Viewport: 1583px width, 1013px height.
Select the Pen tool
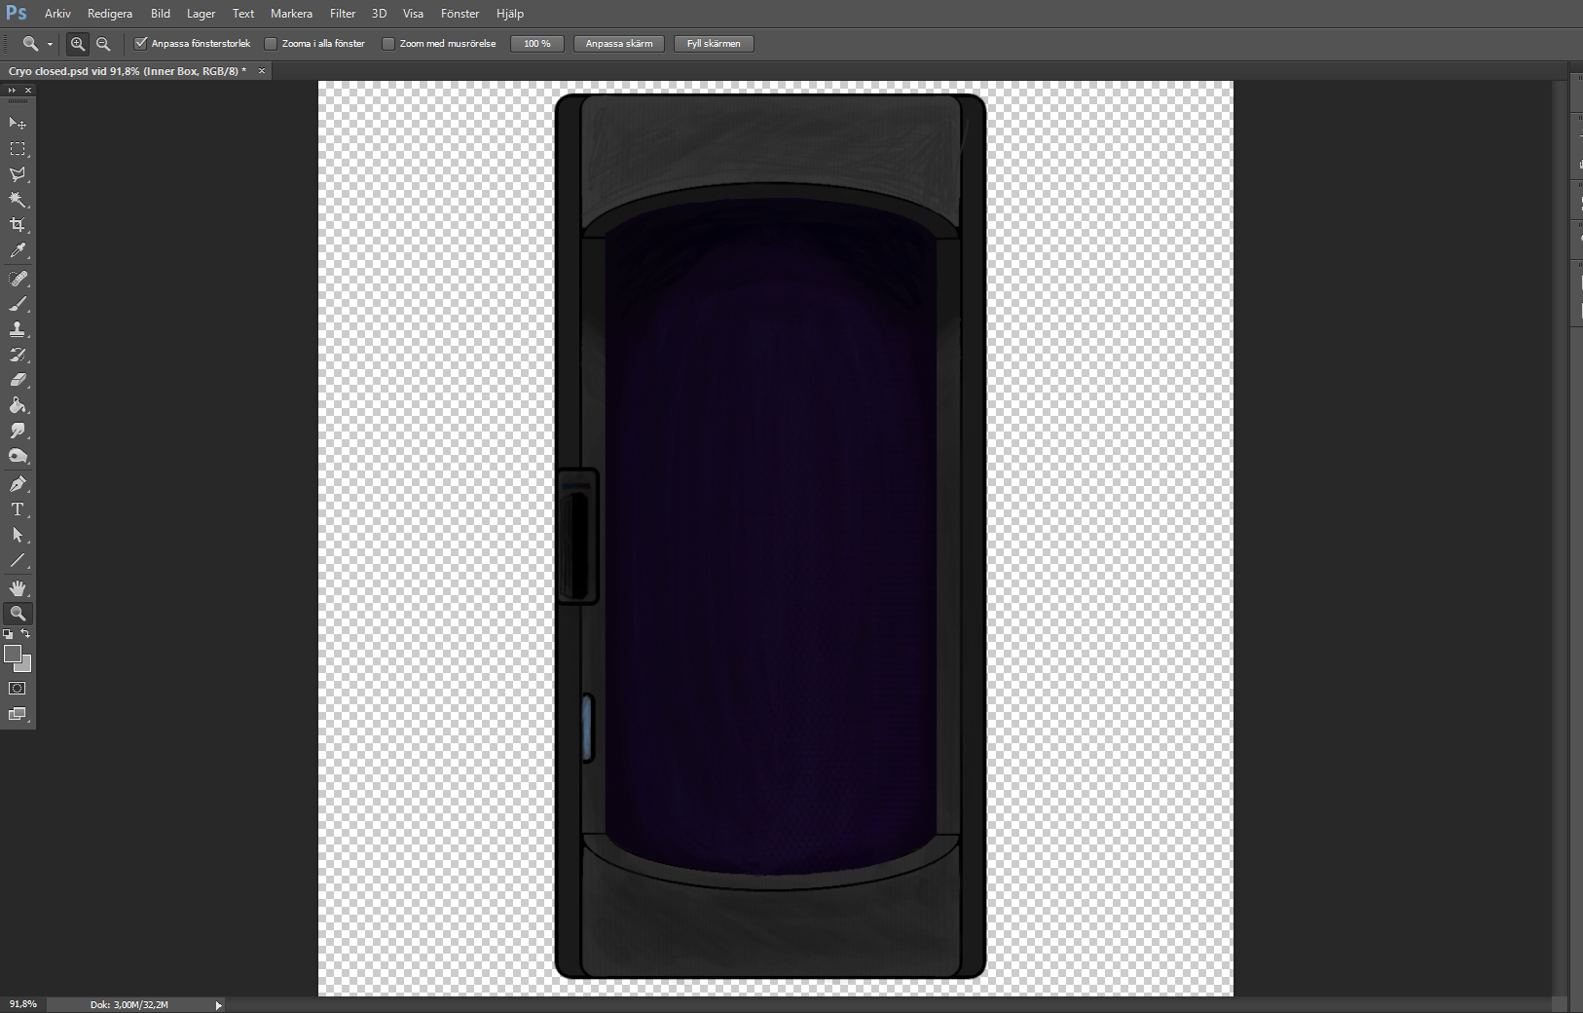[x=18, y=484]
